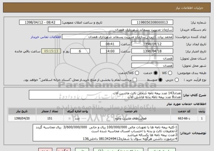Screen dimensions: 214x151
Task: Click the واحد اندازه گیری column header
Action: click(77, 111)
